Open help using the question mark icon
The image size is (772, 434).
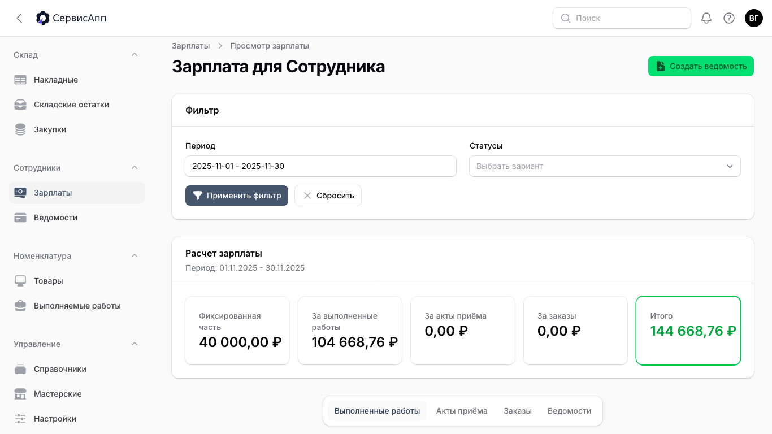[729, 18]
